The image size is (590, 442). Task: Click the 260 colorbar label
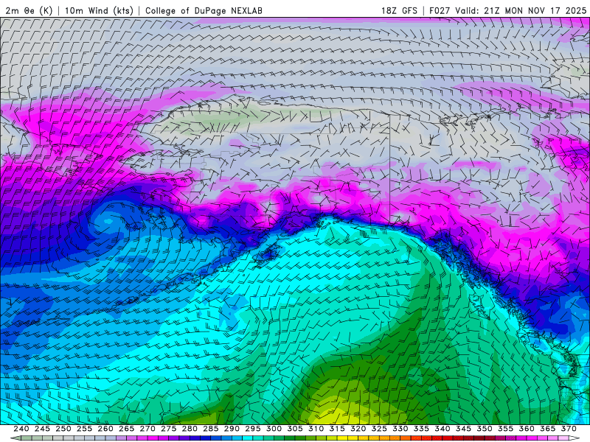tap(105, 429)
